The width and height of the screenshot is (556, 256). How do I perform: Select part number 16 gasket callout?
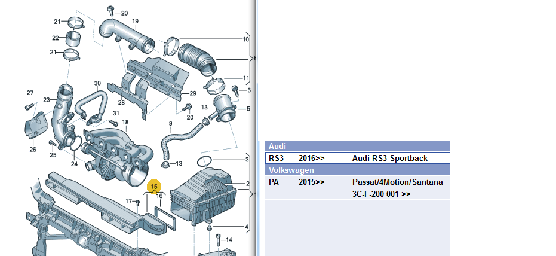pyautogui.click(x=159, y=196)
